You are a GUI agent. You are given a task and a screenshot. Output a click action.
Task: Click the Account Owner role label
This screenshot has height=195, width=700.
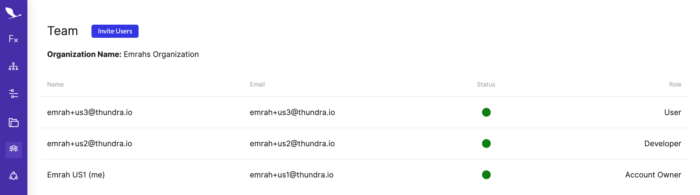pos(653,175)
